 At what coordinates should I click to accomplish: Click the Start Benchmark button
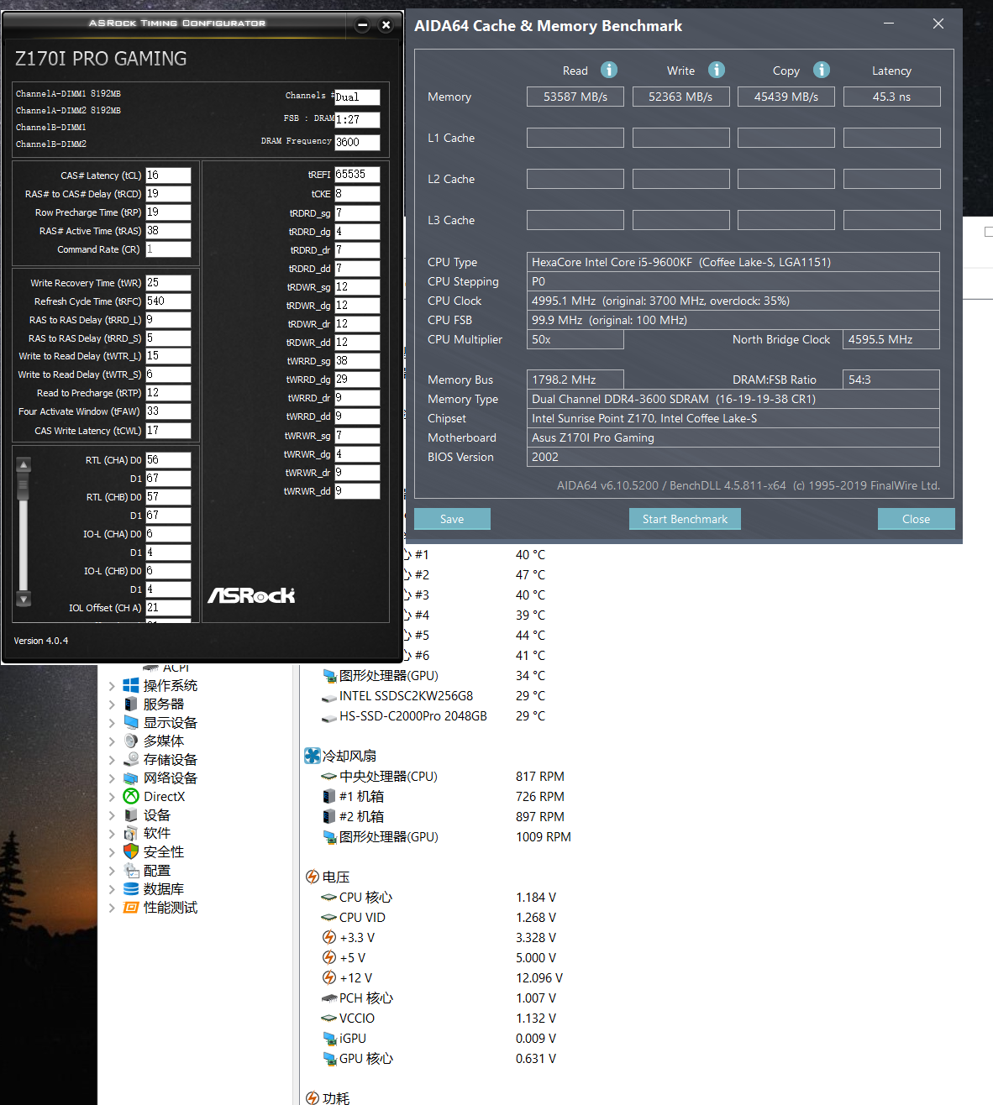coord(684,518)
